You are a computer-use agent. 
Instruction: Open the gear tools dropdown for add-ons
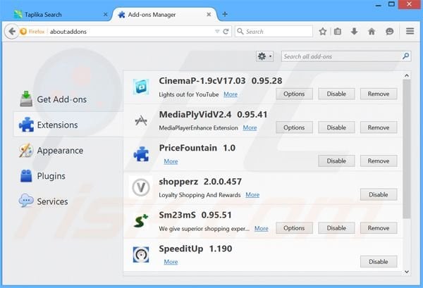tap(264, 56)
